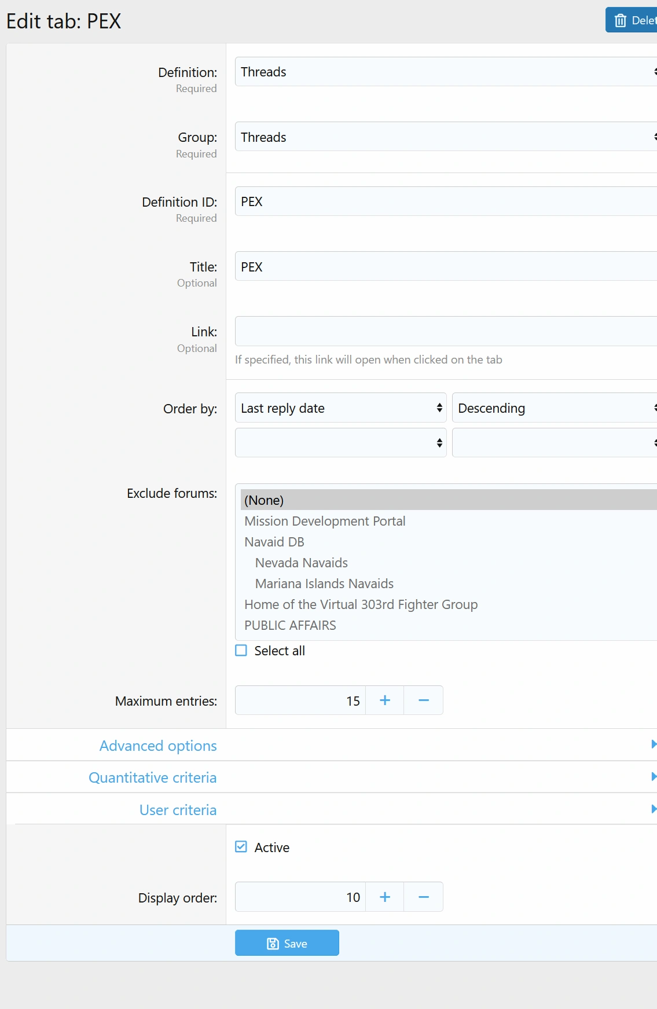
Task: Uncheck the Active checkbox
Action: (241, 847)
